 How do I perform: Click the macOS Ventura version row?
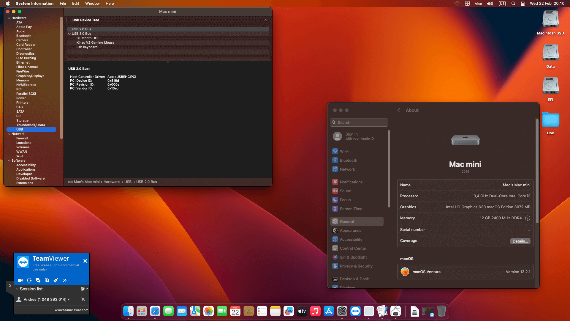[465, 272]
